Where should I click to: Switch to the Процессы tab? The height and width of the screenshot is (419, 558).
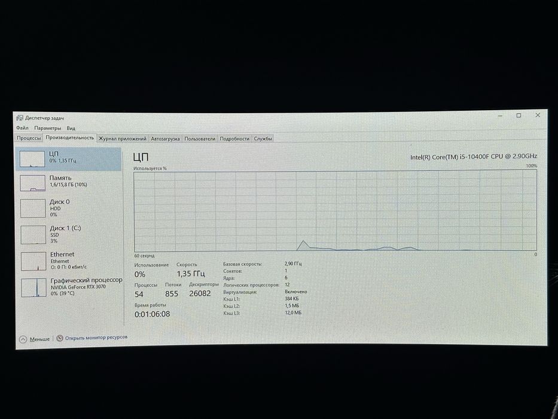point(29,138)
